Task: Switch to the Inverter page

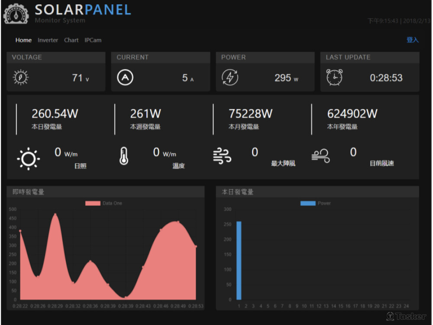Action: tap(48, 40)
